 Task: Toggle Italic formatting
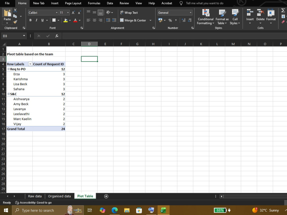coord(36,20)
